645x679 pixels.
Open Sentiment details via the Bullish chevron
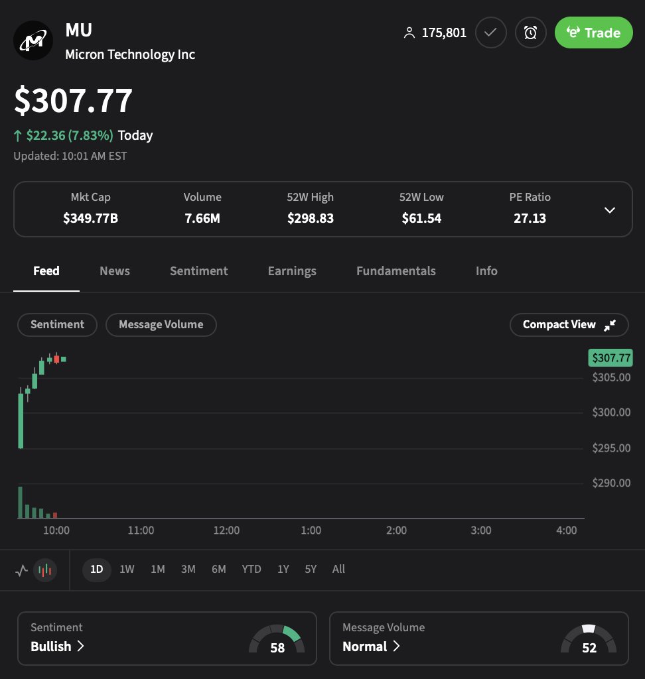coord(82,647)
